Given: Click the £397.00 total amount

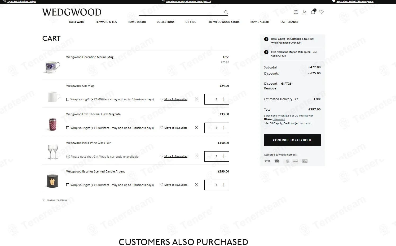Looking at the screenshot, I should tap(314, 109).
